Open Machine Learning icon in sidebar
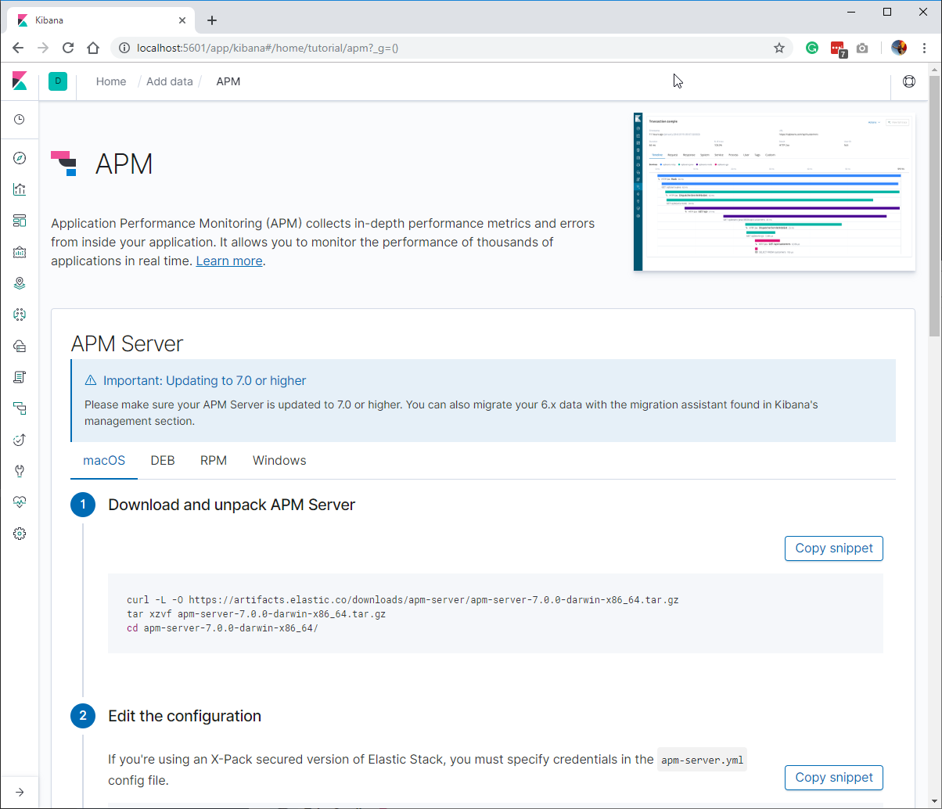 click(20, 315)
